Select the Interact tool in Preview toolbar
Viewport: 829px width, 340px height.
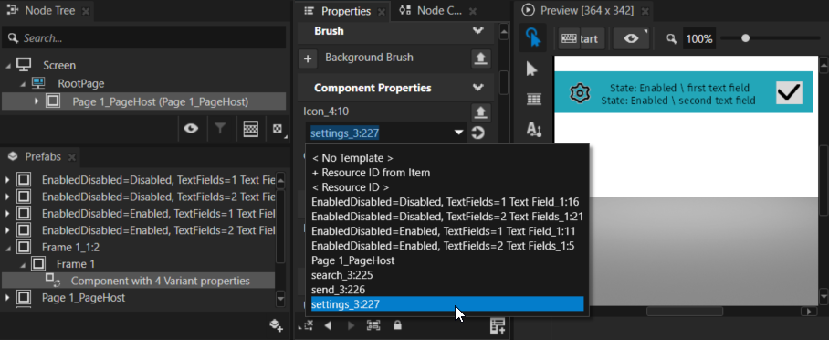point(532,37)
